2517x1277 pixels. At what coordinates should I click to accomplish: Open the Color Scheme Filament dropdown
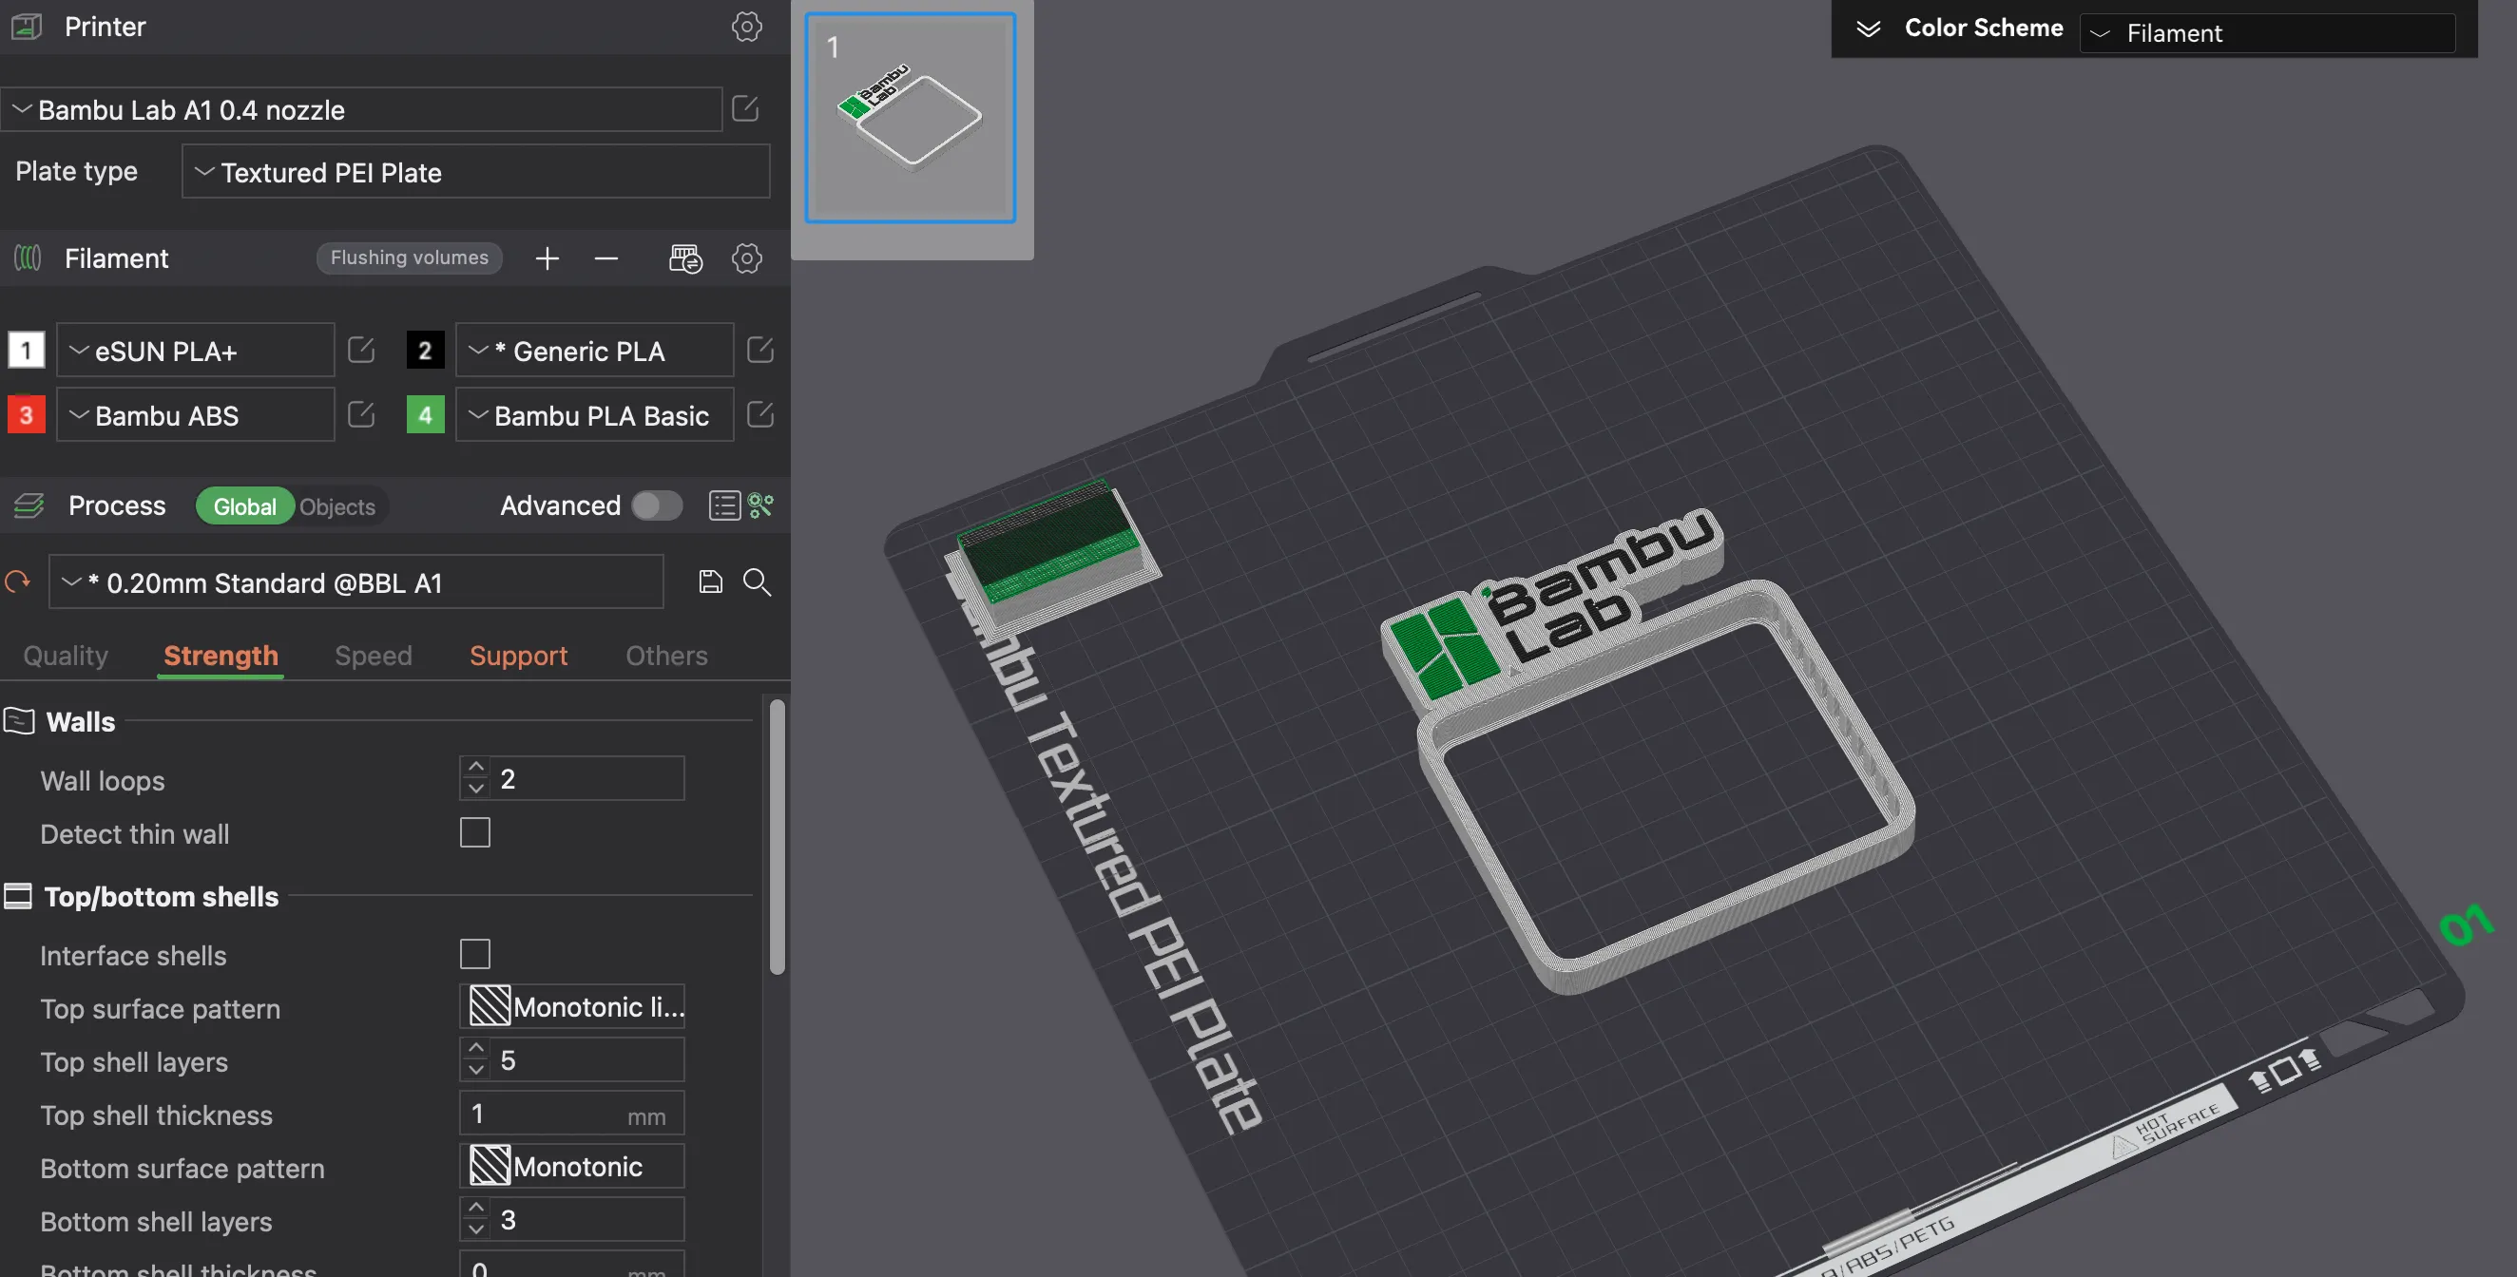(x=2267, y=33)
